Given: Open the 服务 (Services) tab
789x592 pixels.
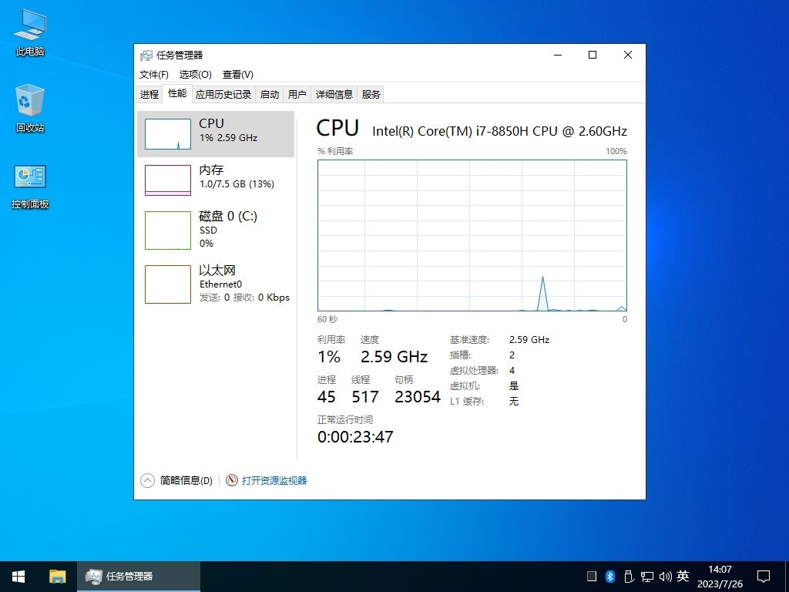Looking at the screenshot, I should (x=371, y=93).
